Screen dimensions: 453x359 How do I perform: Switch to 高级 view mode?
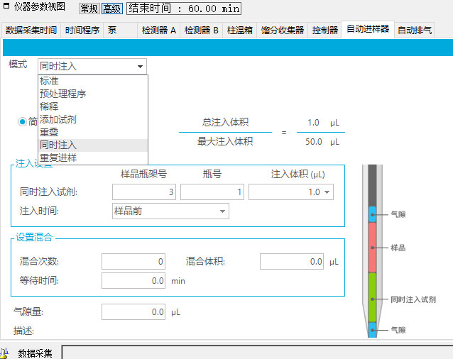(x=111, y=9)
